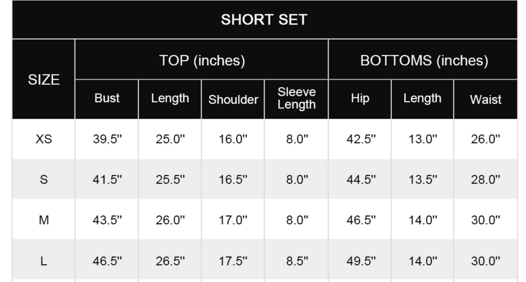Viewport: 526px width, 282px height.
Task: Select the Sleeve Length column header
Action: tap(297, 98)
